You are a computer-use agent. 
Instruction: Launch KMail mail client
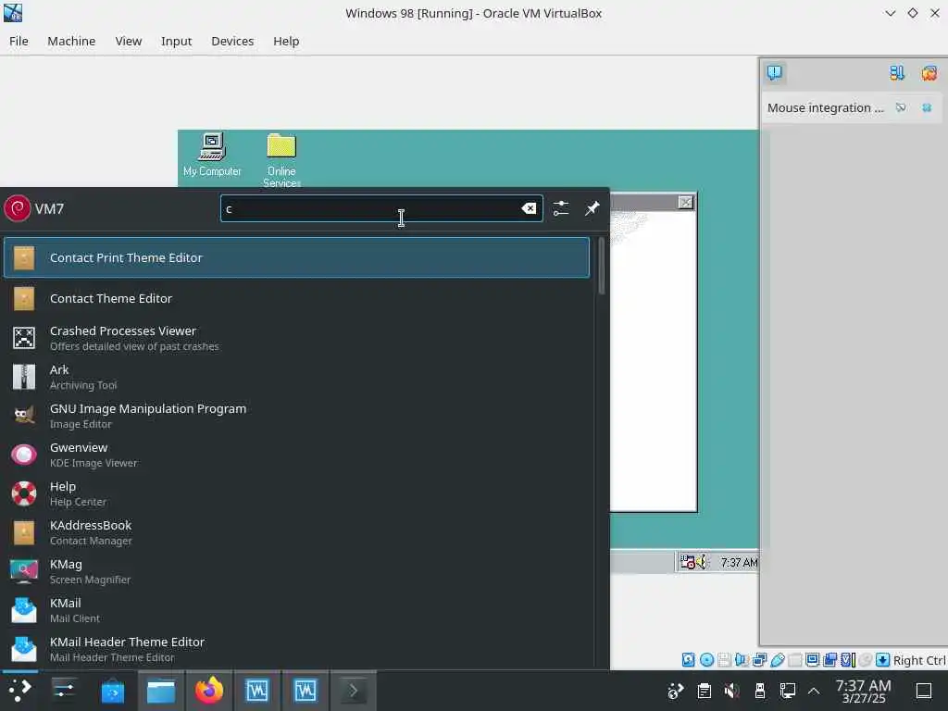pos(296,610)
